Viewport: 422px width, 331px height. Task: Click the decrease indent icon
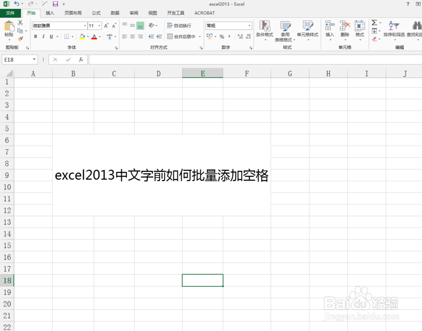click(151, 37)
